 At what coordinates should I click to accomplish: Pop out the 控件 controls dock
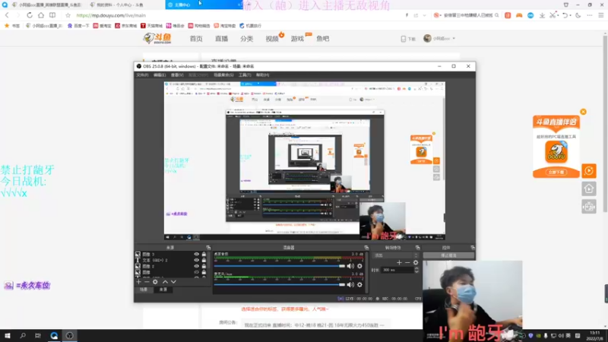pyautogui.click(x=472, y=248)
